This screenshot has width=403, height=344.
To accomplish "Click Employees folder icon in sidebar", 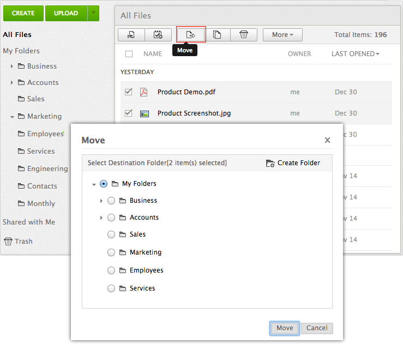I will pyautogui.click(x=21, y=134).
